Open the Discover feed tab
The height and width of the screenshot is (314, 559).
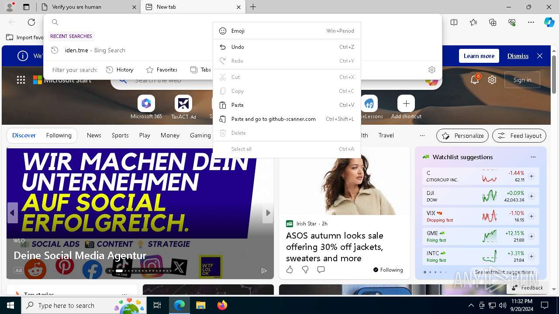coord(24,135)
